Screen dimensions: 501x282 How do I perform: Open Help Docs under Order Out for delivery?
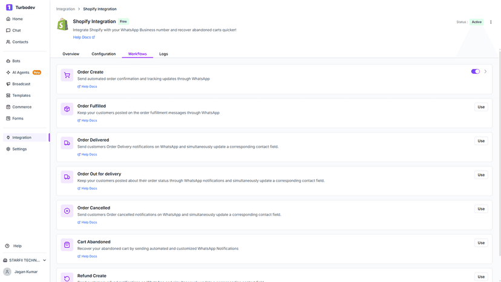[87, 188]
